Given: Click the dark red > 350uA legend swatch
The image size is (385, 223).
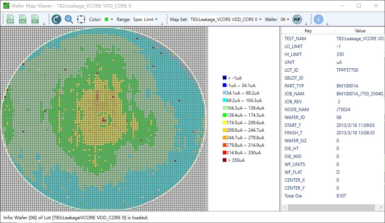Looking at the screenshot, I should pyautogui.click(x=225, y=160).
